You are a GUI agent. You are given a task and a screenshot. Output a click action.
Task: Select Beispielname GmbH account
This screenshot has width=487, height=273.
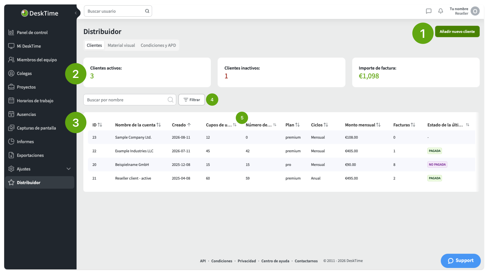(132, 164)
